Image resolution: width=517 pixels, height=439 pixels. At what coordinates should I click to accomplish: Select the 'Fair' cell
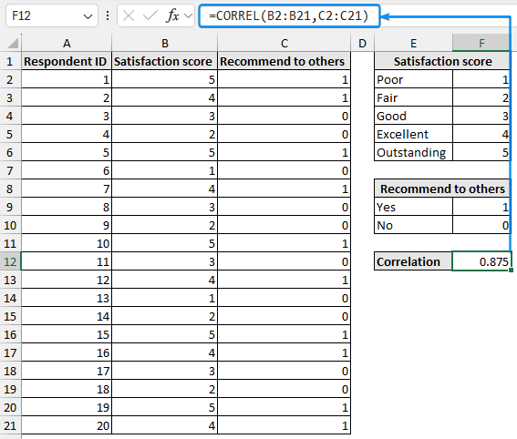[413, 97]
